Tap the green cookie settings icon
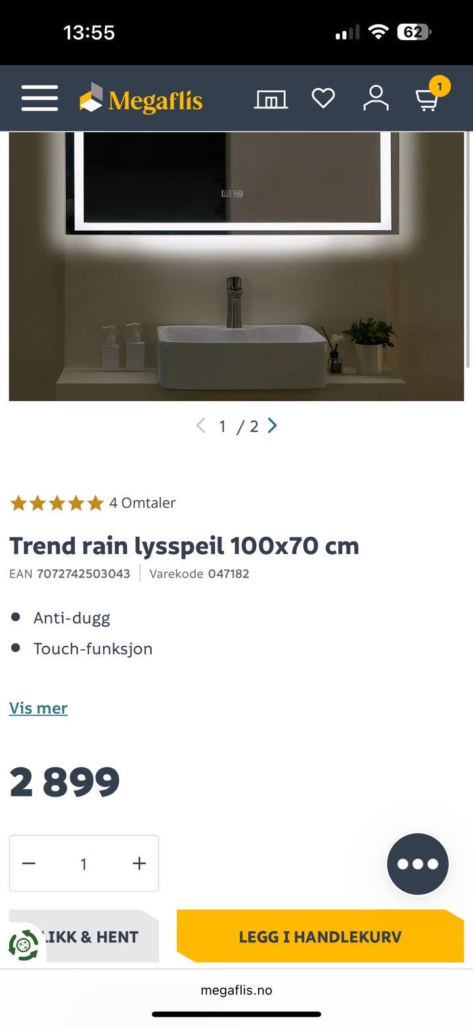 [x=24, y=945]
